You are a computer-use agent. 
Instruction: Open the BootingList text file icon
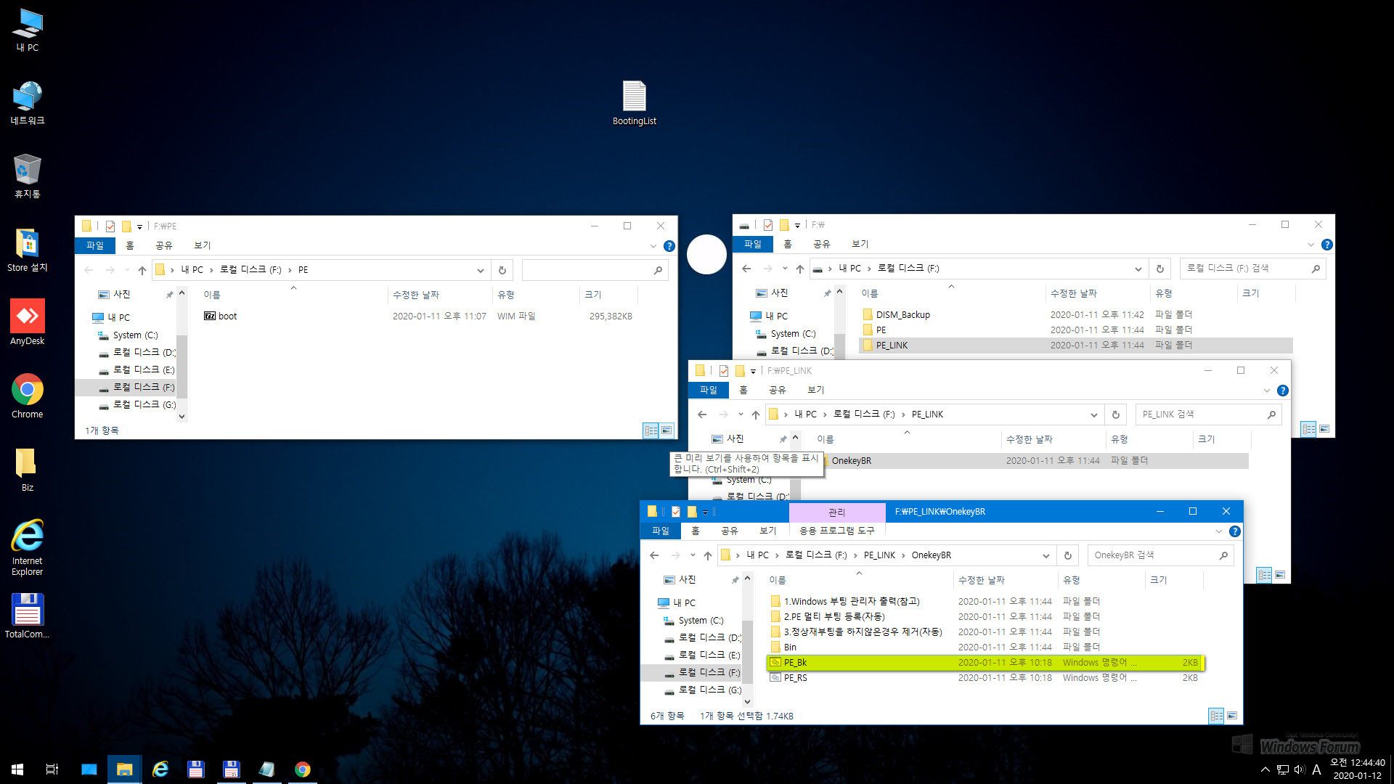[x=635, y=102]
